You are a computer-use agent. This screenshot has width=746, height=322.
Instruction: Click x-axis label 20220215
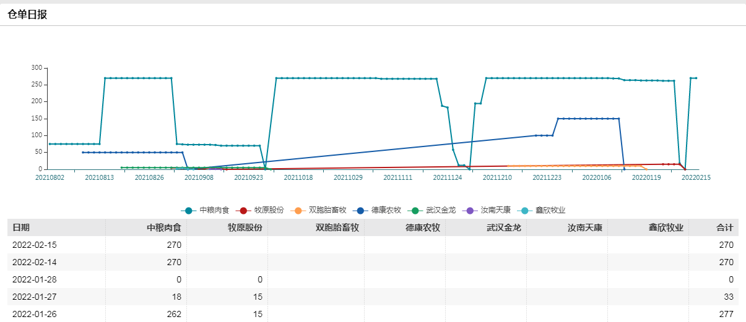pyautogui.click(x=696, y=177)
